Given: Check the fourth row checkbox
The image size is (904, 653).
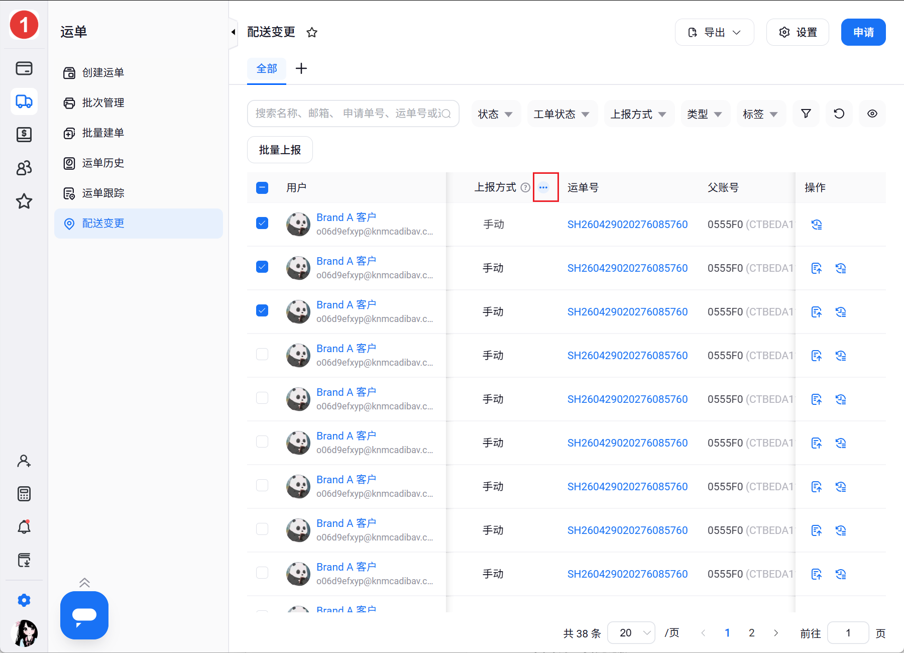Looking at the screenshot, I should coord(262,354).
